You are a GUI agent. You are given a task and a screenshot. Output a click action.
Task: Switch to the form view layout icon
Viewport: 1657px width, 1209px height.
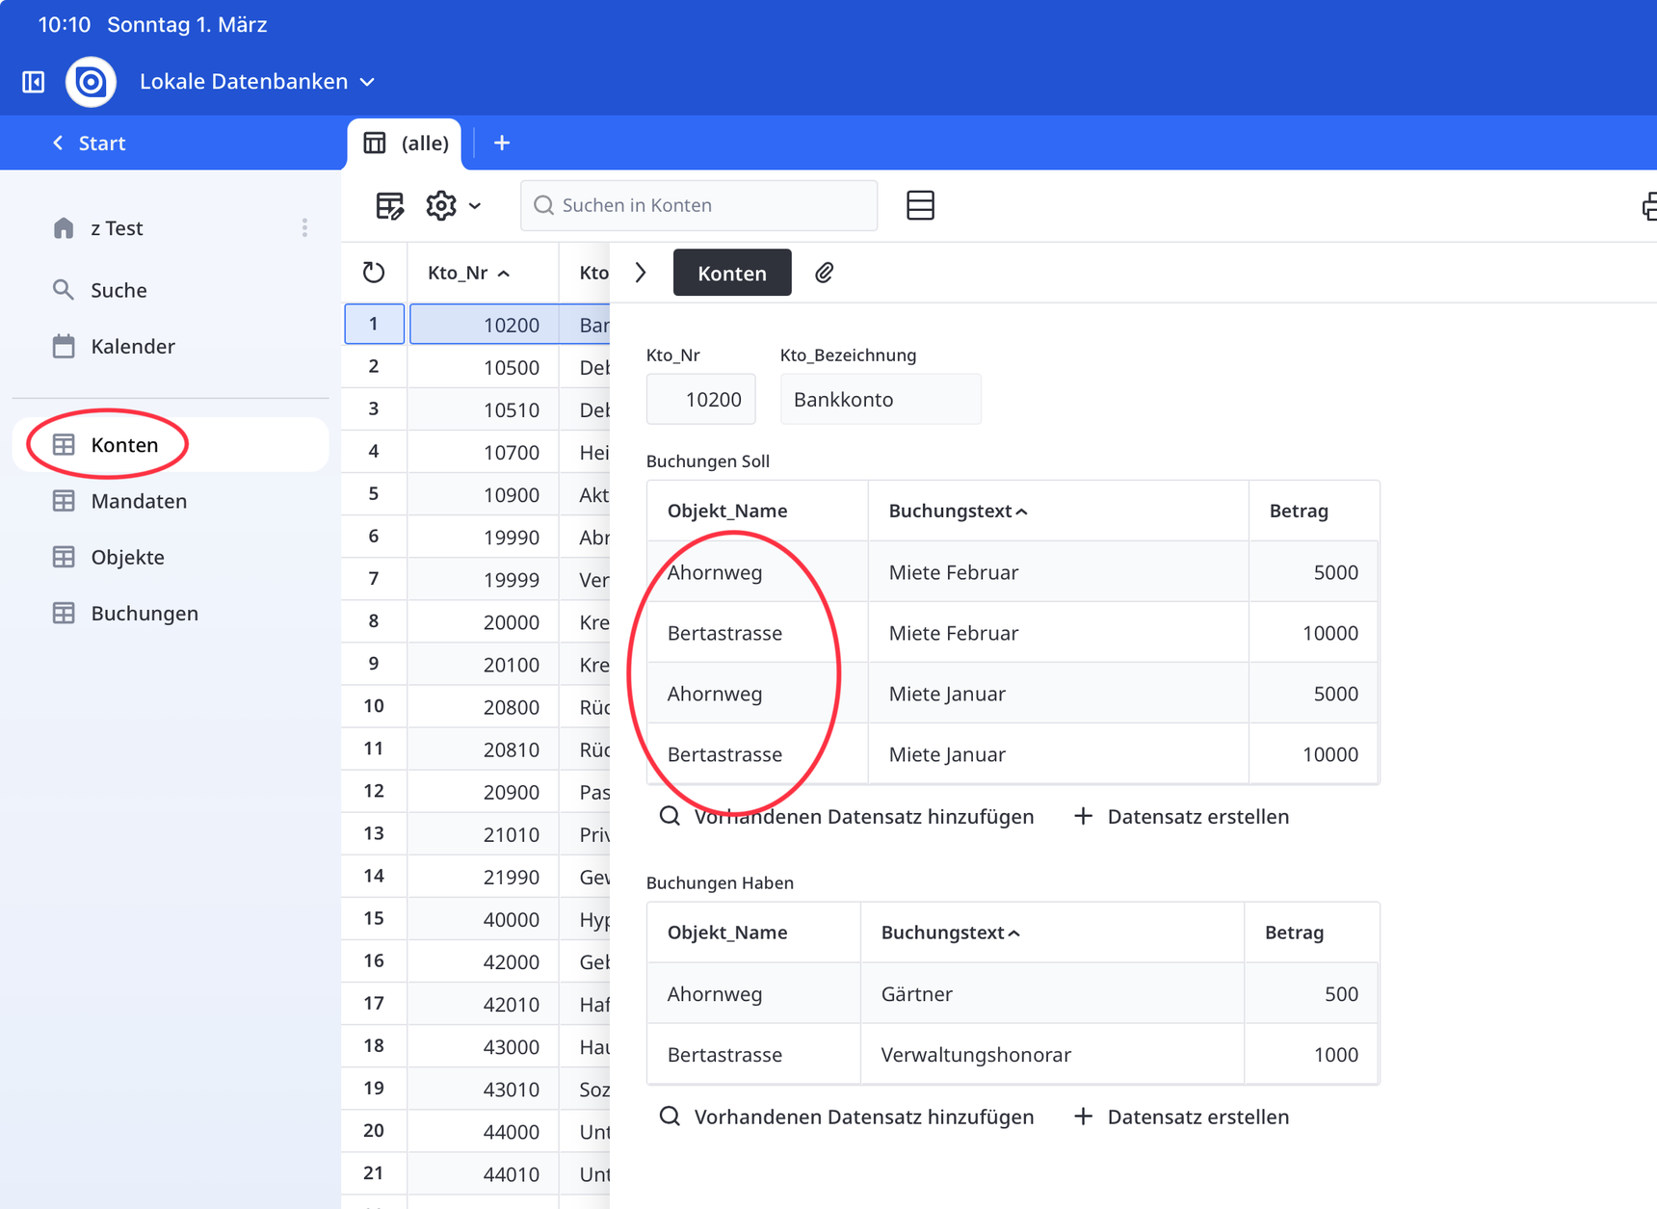click(x=920, y=205)
